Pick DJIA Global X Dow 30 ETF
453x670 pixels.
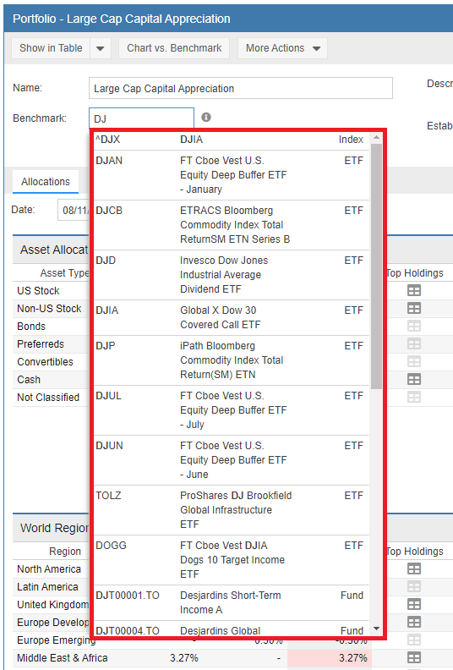pos(231,317)
